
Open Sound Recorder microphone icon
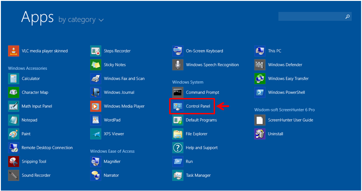[x=14, y=175]
